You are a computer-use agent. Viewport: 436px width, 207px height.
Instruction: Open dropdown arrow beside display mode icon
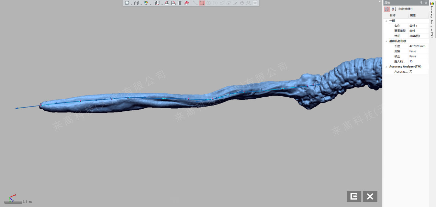pos(132,4)
